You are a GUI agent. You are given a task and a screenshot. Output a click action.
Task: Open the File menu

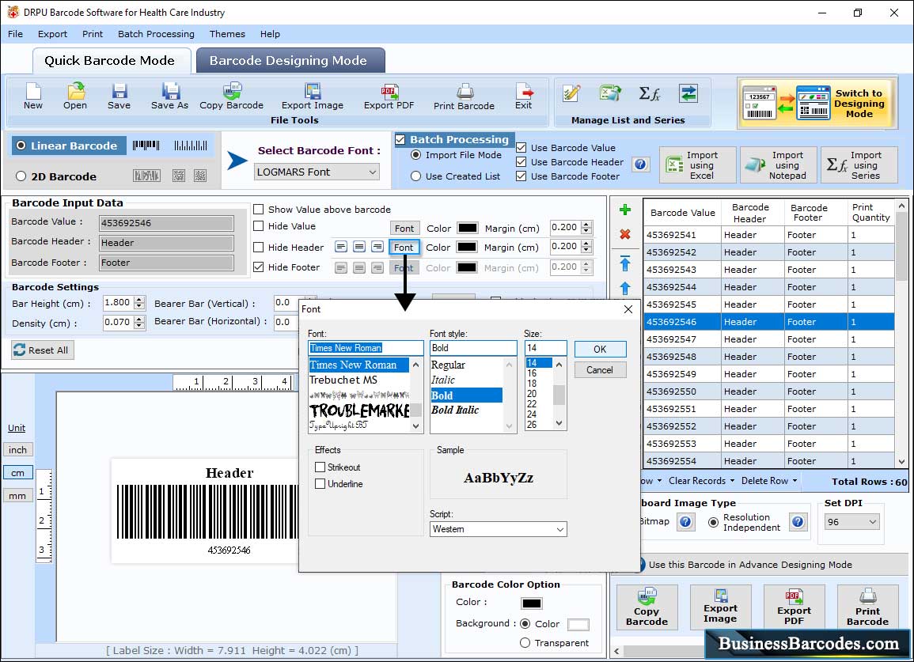[15, 34]
